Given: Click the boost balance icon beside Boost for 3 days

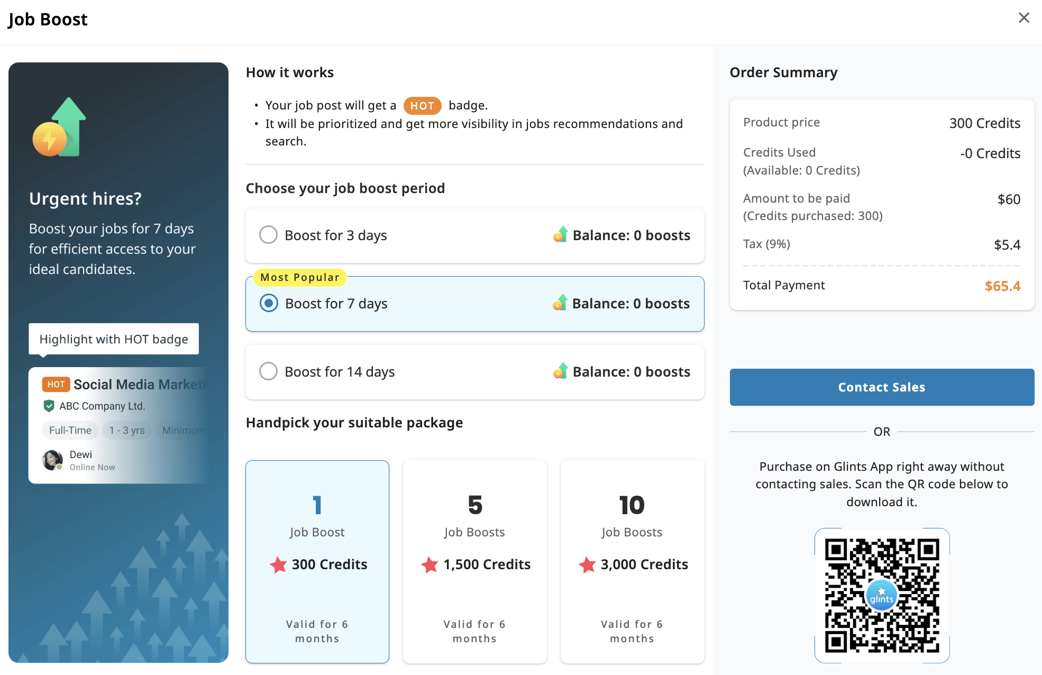Looking at the screenshot, I should [x=560, y=235].
